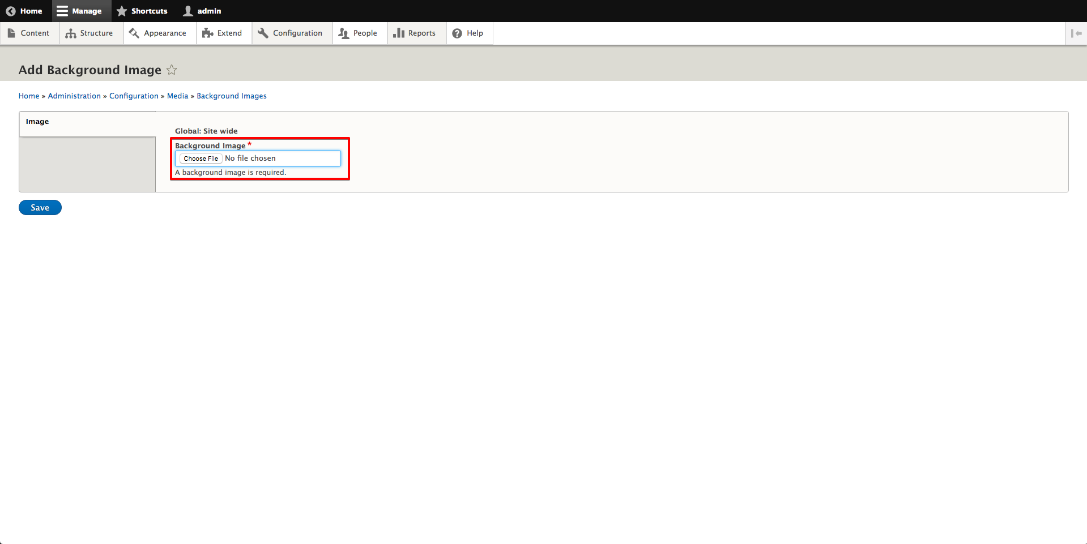Click the Home back-arrow icon in top bar

click(11, 11)
